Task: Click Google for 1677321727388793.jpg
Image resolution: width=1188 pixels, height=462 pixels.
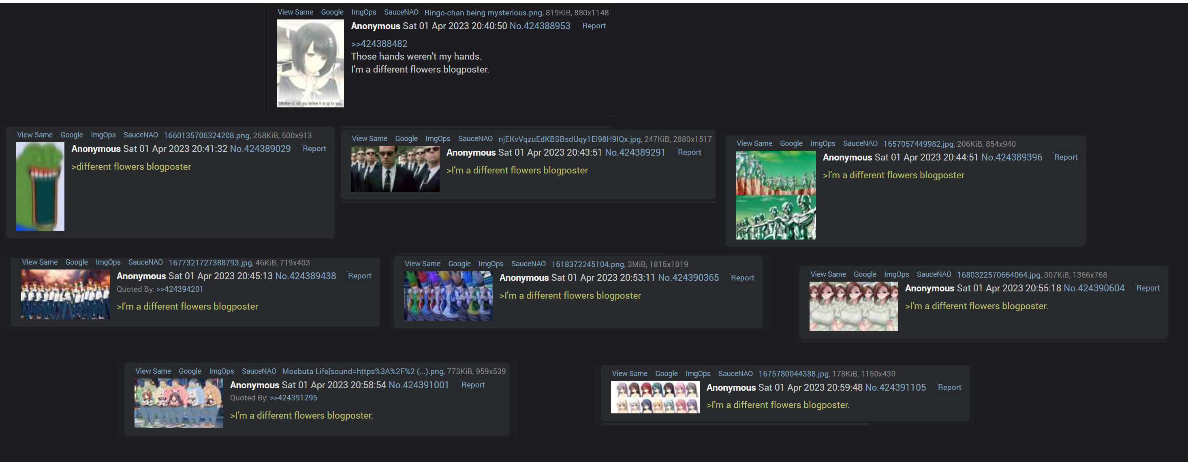Action: coord(76,262)
